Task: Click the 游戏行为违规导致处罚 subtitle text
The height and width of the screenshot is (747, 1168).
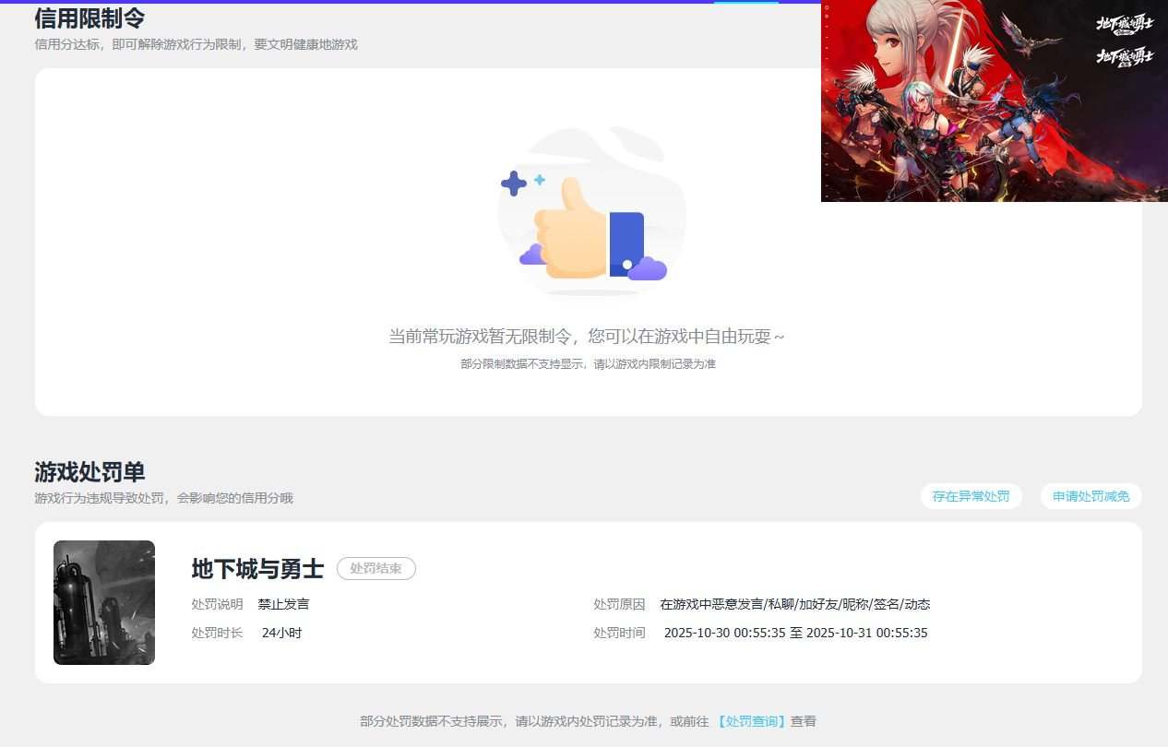Action: click(163, 498)
